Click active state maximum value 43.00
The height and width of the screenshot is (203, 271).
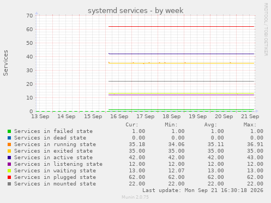255,158
